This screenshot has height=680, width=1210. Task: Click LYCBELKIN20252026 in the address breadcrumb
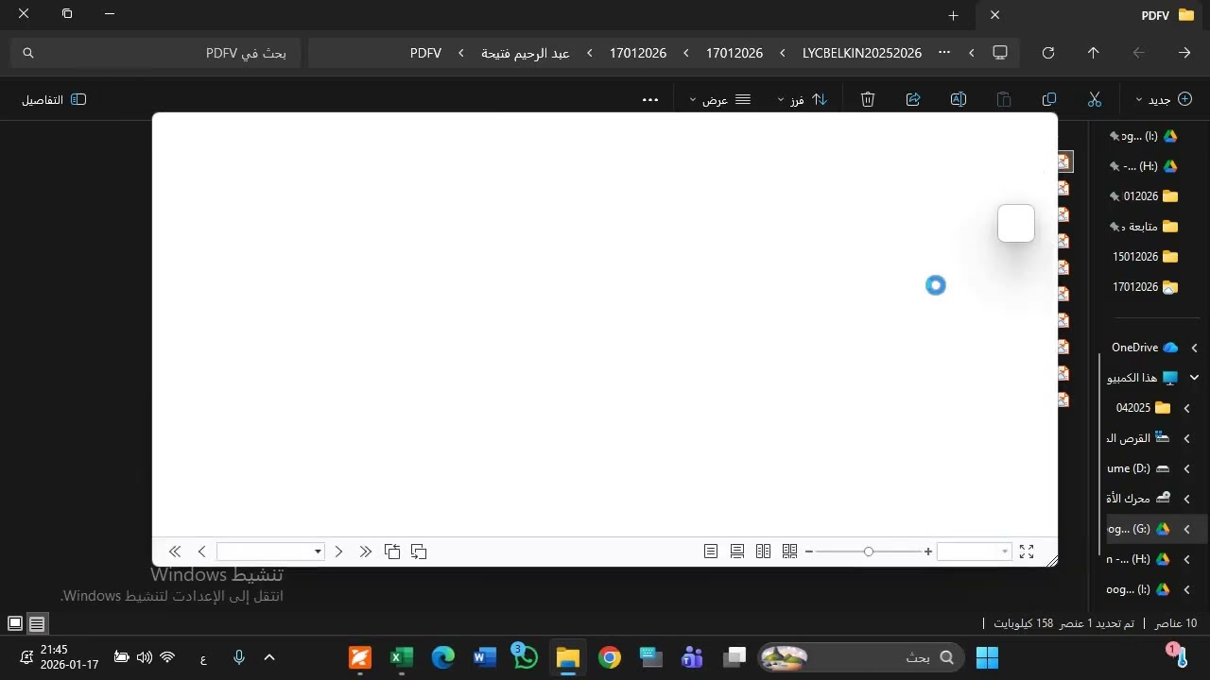pyautogui.click(x=862, y=53)
